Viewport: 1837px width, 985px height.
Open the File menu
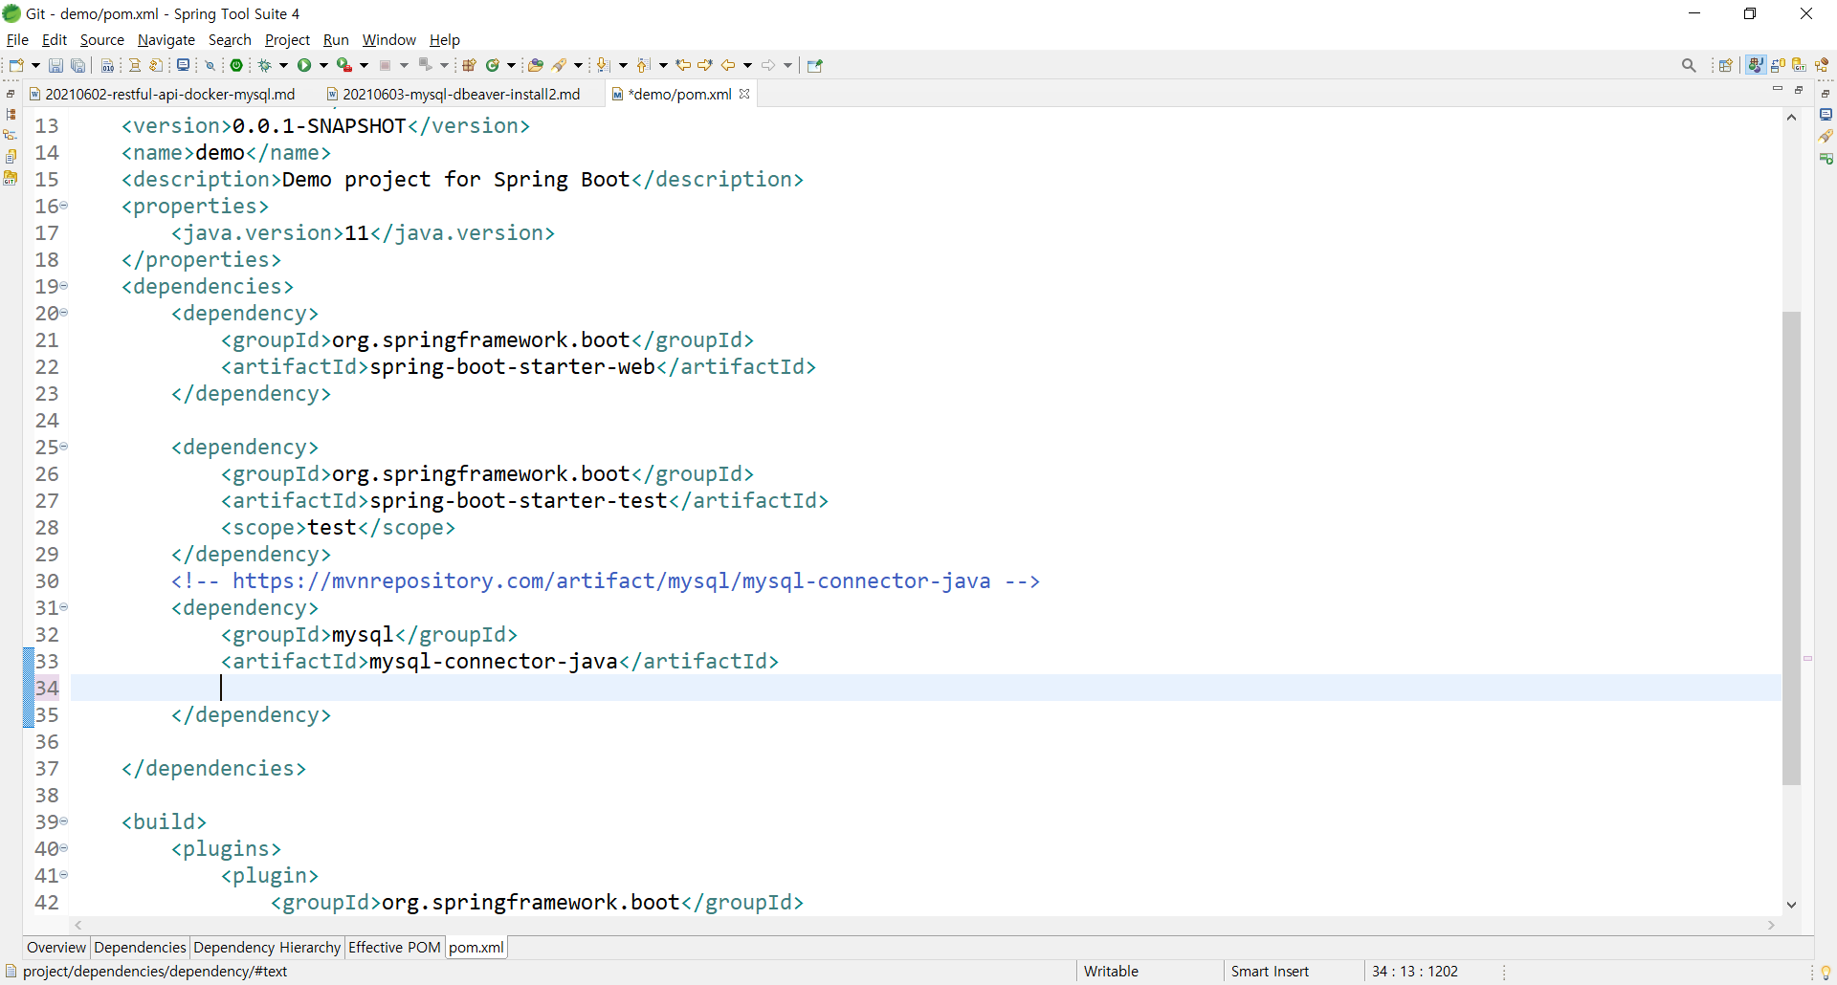[x=17, y=39]
